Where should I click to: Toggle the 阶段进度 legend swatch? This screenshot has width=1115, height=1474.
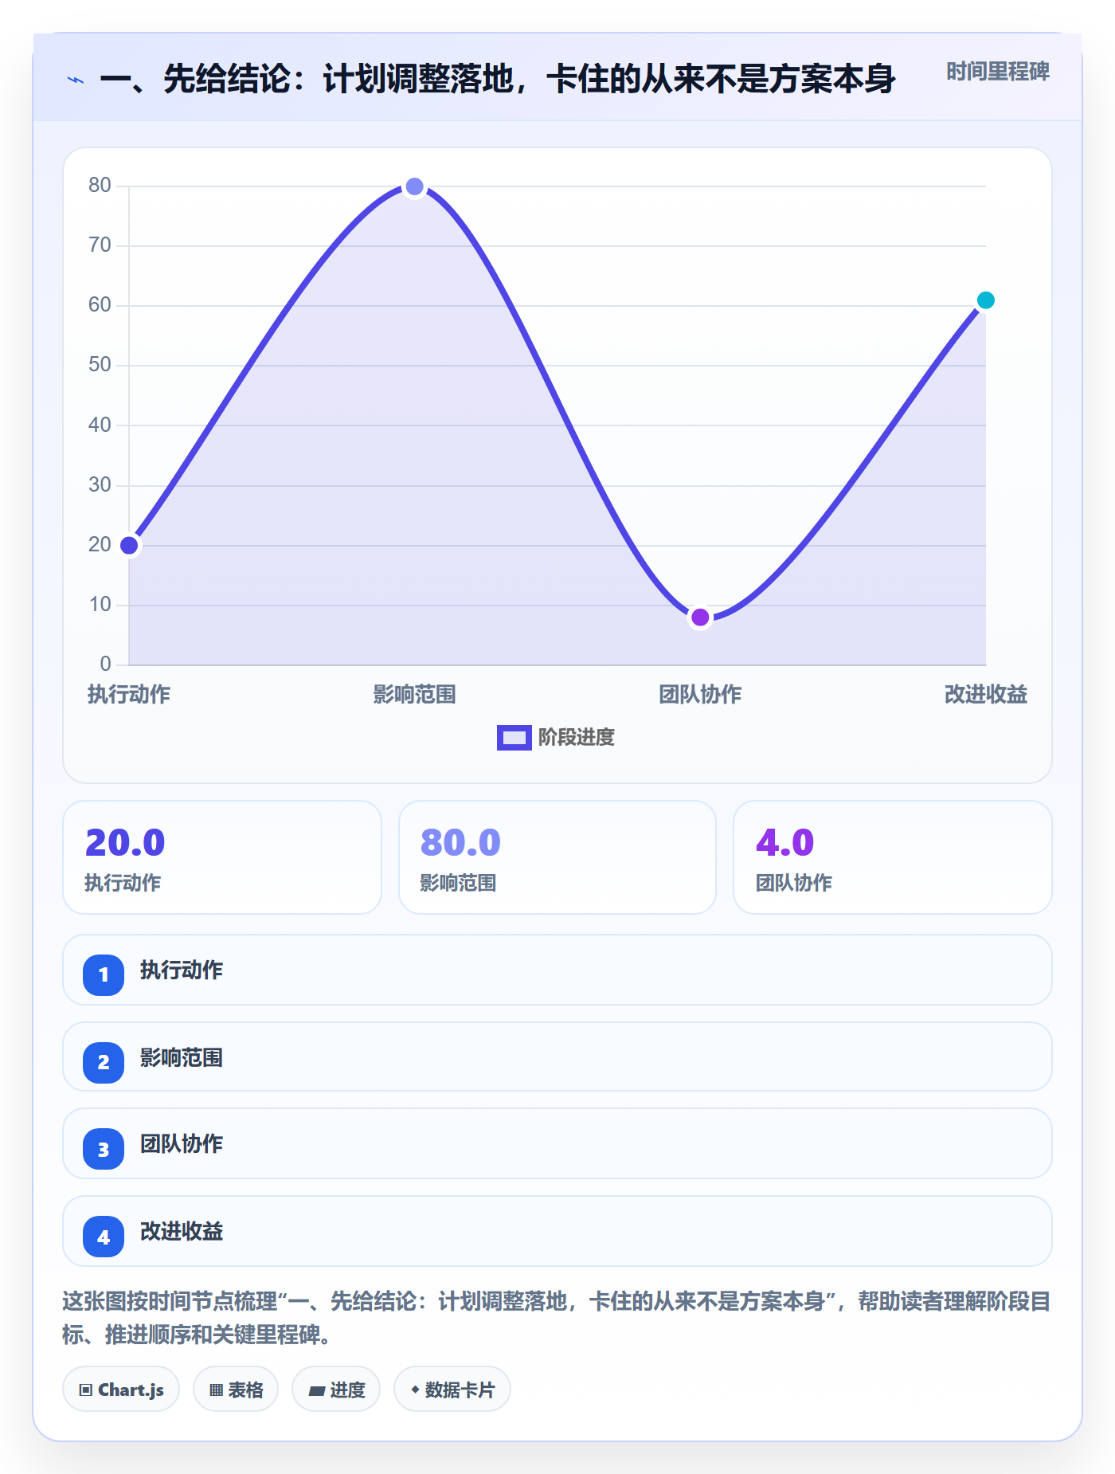(x=514, y=738)
